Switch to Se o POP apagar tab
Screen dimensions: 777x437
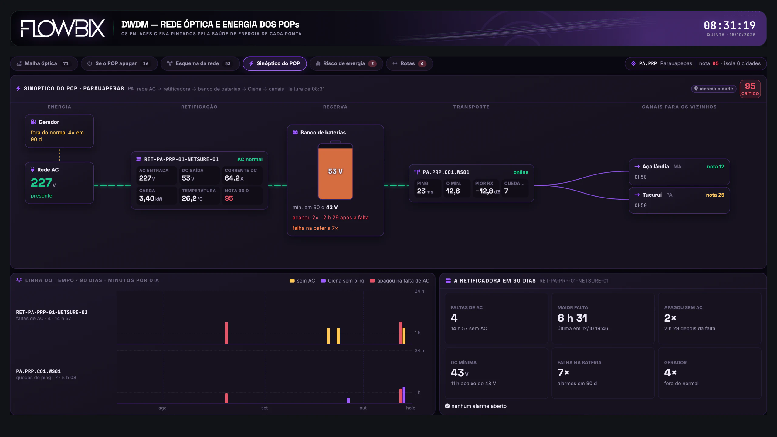(x=119, y=63)
